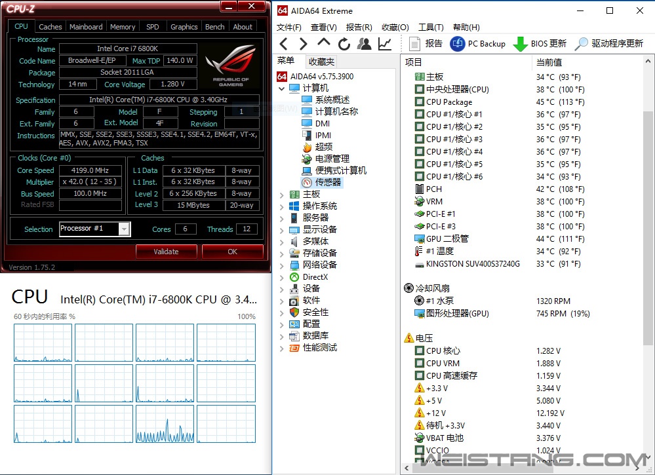Screen dimensions: 655x475
Task: Collapse the 计算机 tree node
Action: coord(281,88)
